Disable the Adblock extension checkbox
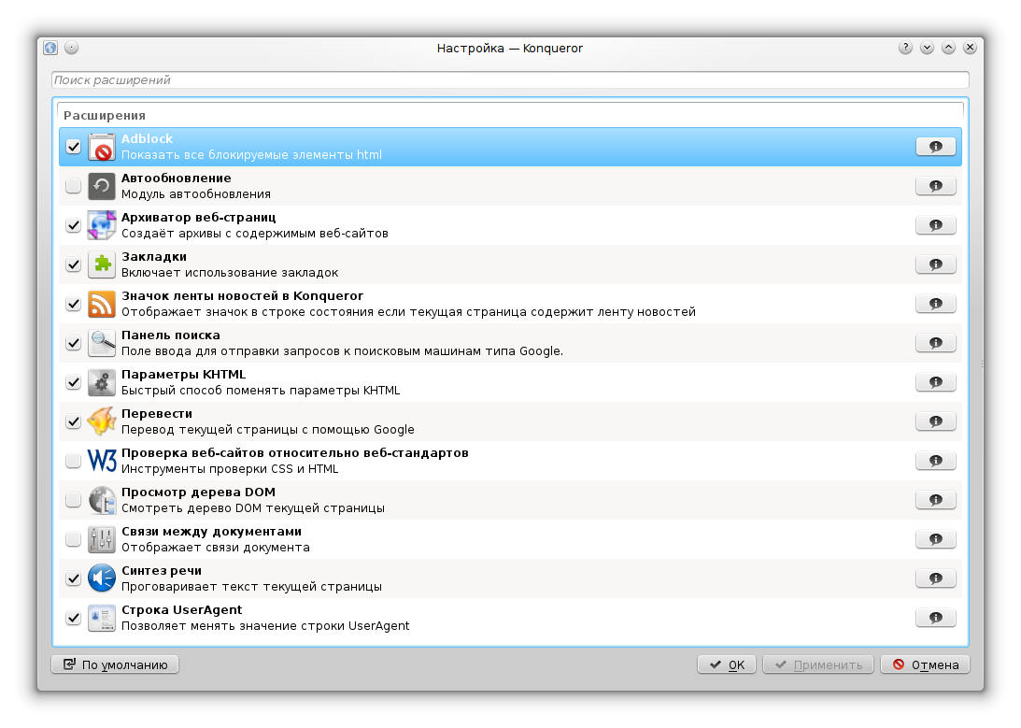1021x728 pixels. coord(73,146)
